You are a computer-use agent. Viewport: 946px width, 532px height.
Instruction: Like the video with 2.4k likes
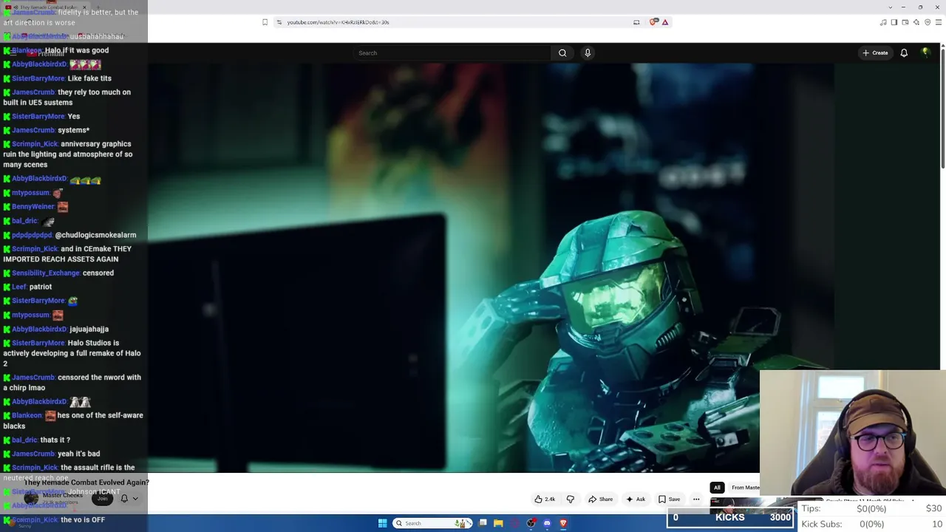coord(545,499)
